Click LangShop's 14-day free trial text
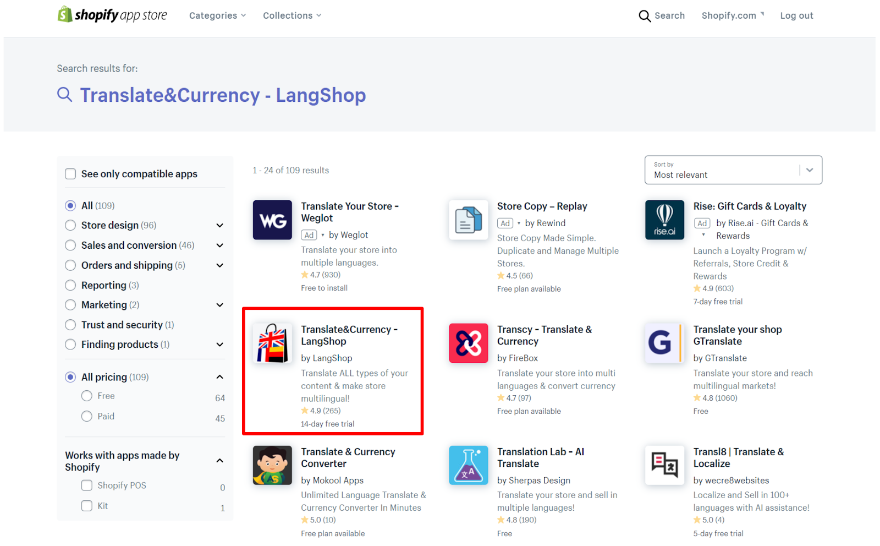 tap(327, 424)
